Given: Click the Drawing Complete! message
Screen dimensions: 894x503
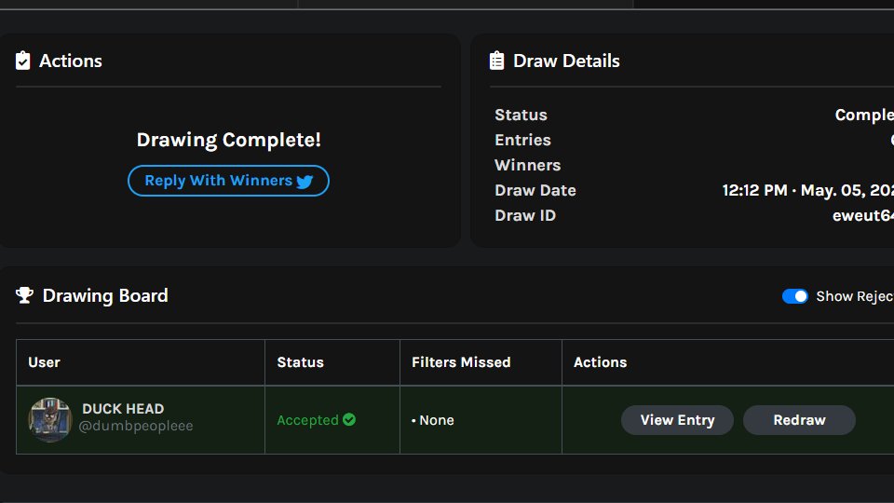Looking at the screenshot, I should pyautogui.click(x=229, y=140).
